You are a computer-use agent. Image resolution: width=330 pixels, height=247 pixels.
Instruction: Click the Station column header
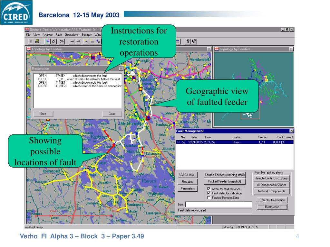(237, 137)
